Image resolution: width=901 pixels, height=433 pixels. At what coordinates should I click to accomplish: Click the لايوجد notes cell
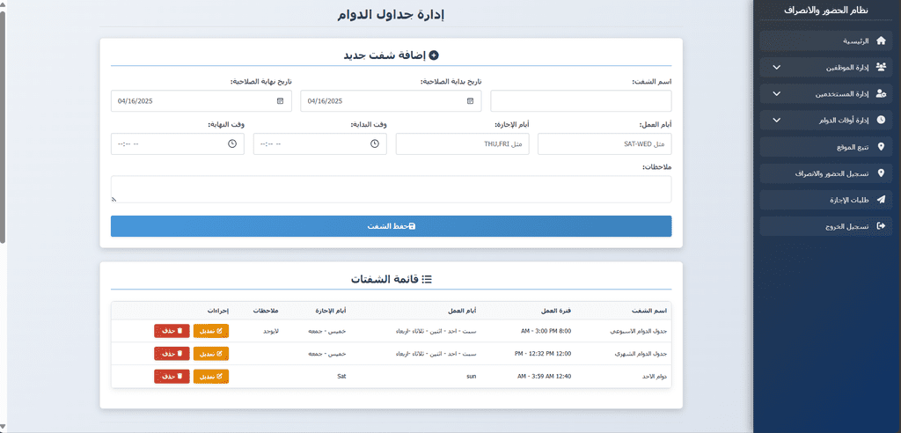click(x=270, y=331)
